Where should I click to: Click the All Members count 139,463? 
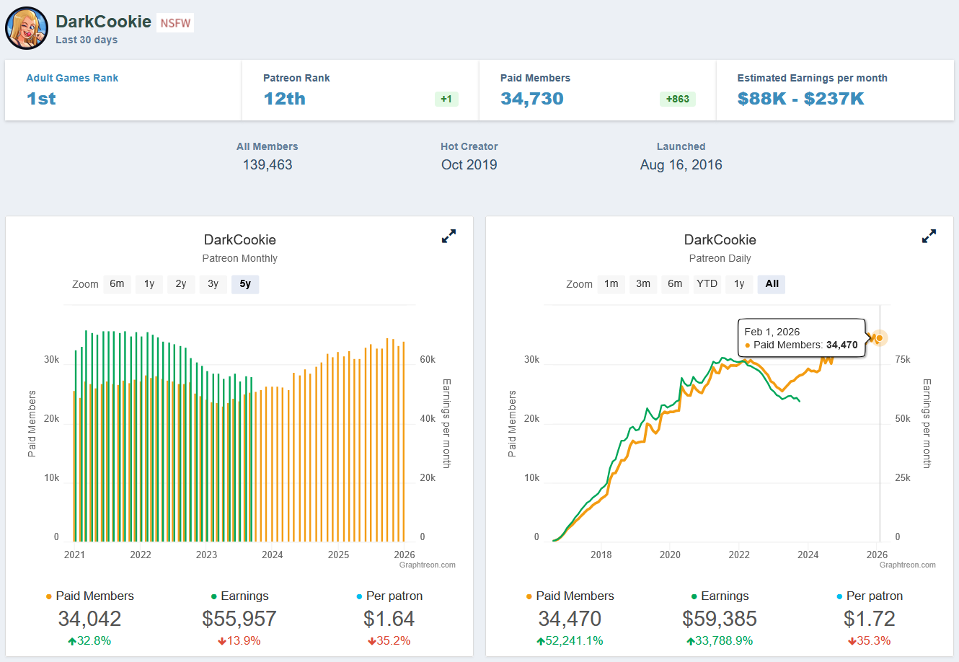[268, 164]
